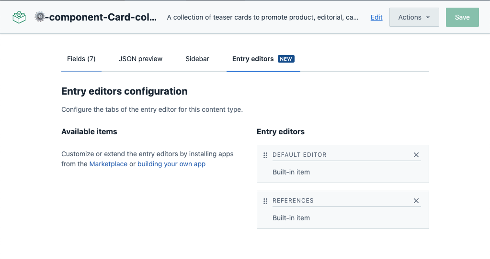Screen dimensions: 490x259
Task: Click the green content model box icon
Action: click(19, 17)
